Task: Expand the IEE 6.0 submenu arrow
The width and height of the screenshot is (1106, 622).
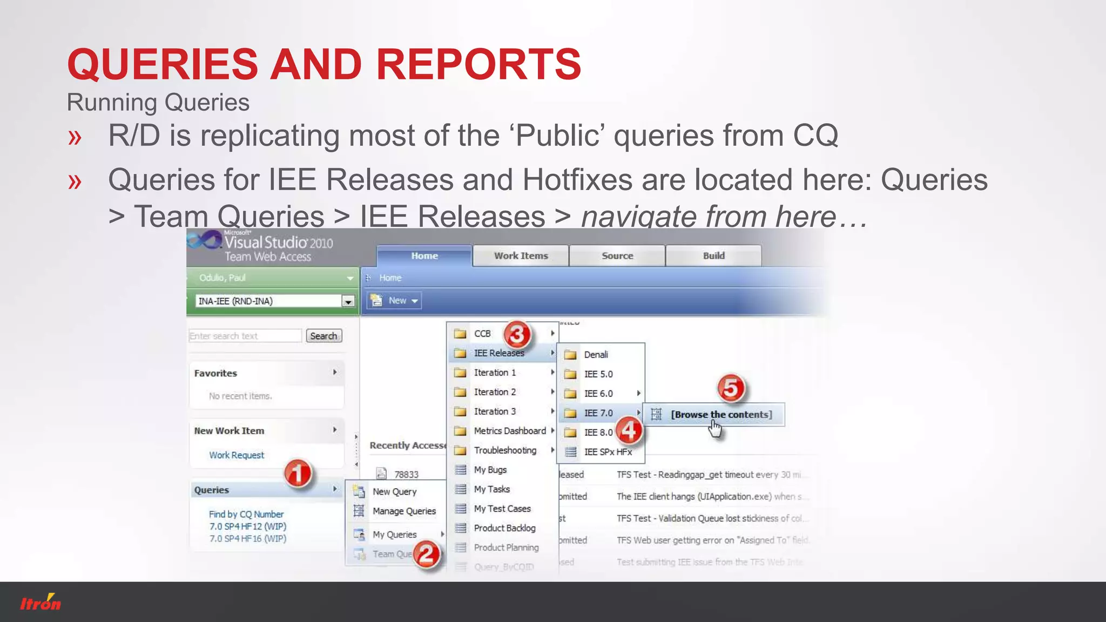Action: click(x=638, y=393)
